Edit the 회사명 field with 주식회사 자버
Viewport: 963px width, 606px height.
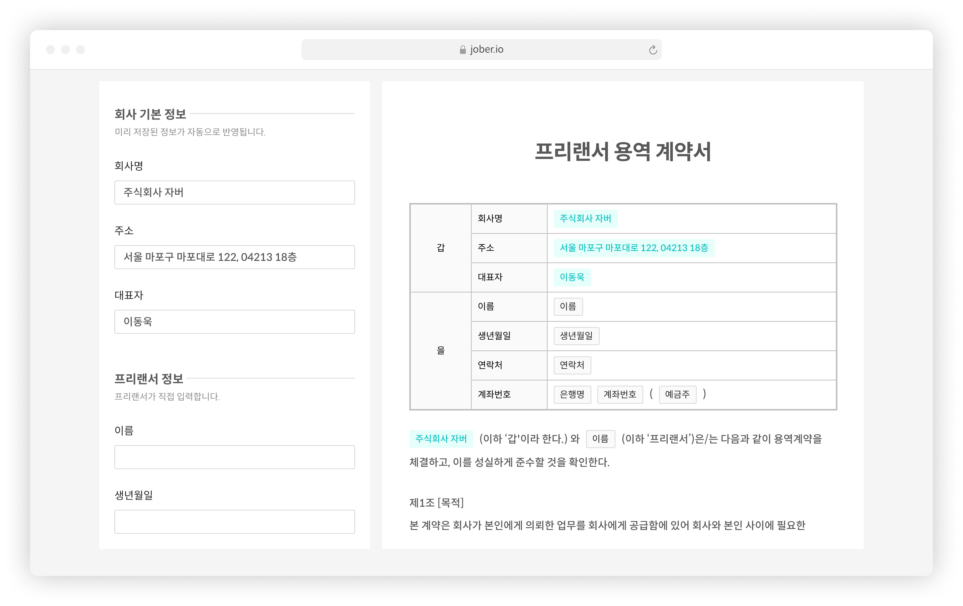(x=234, y=192)
